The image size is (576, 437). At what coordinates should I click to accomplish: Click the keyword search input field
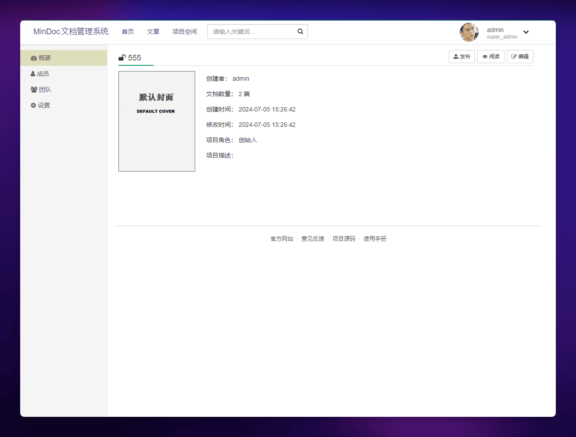(251, 32)
